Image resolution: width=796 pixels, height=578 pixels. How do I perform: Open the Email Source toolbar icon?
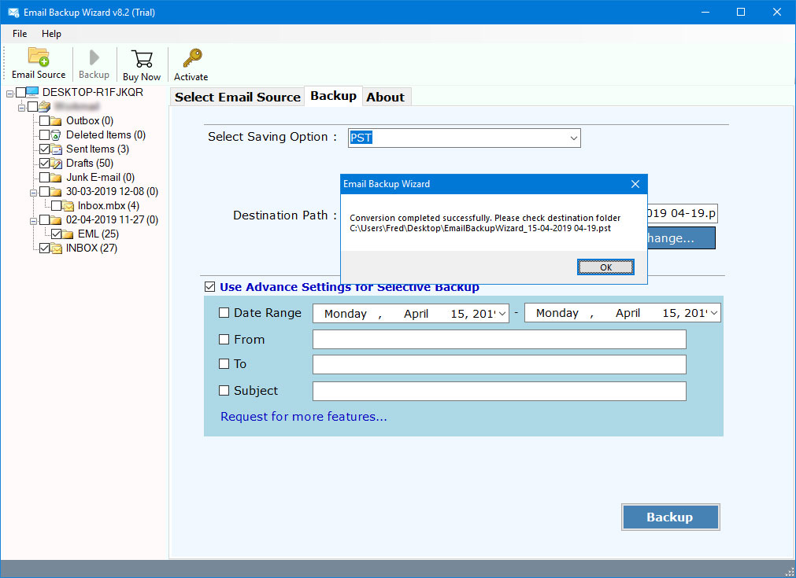click(39, 57)
